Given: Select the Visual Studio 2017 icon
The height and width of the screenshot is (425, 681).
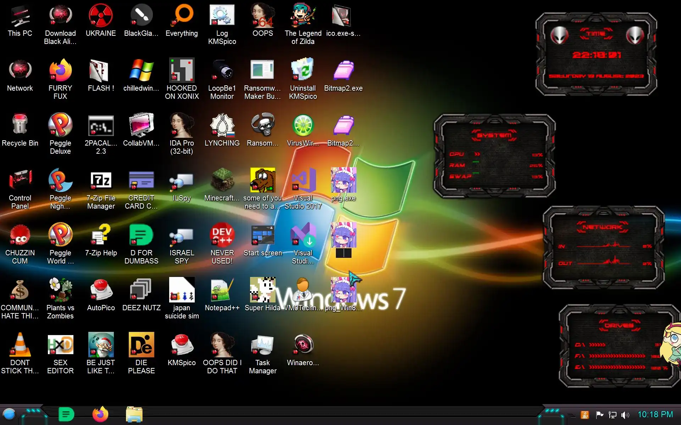Looking at the screenshot, I should [303, 180].
